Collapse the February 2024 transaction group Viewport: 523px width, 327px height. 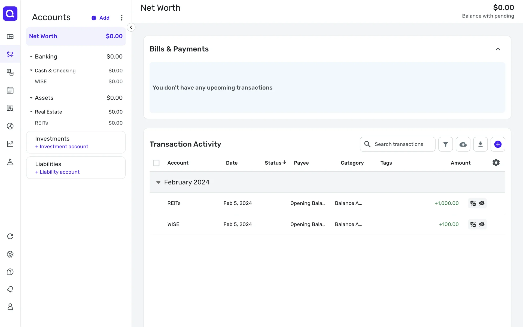point(158,182)
